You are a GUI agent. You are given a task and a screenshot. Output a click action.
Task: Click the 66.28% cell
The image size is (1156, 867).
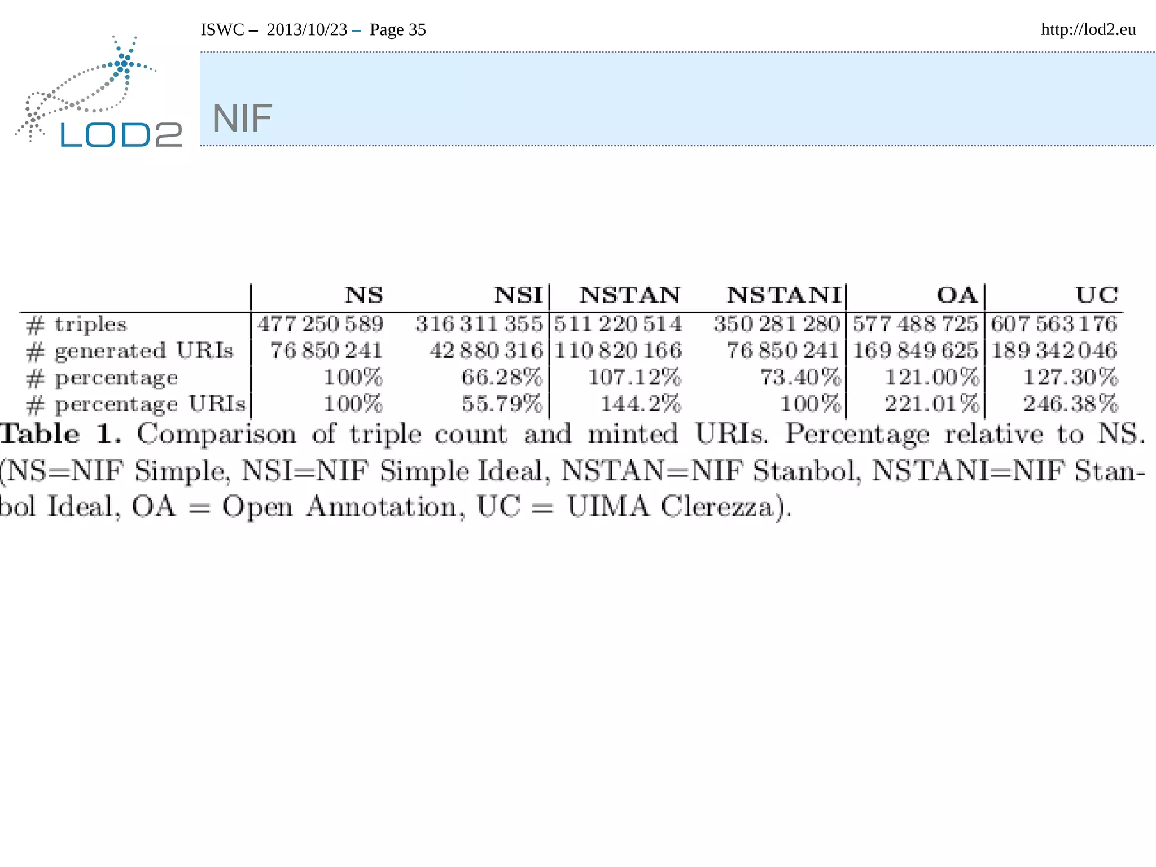[x=501, y=377]
